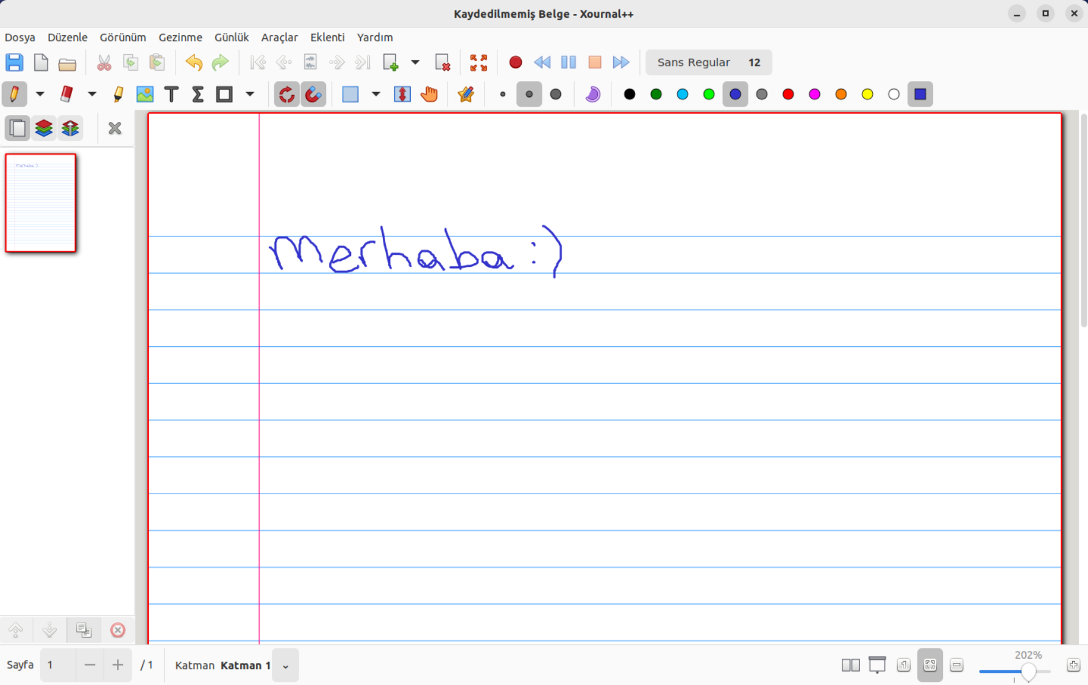Open the LaTeX formula tool
Viewport: 1088px width, 685px height.
(197, 94)
